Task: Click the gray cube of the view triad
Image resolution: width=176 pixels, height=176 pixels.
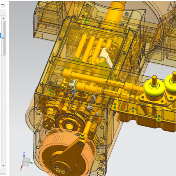Action: pyautogui.click(x=26, y=162)
